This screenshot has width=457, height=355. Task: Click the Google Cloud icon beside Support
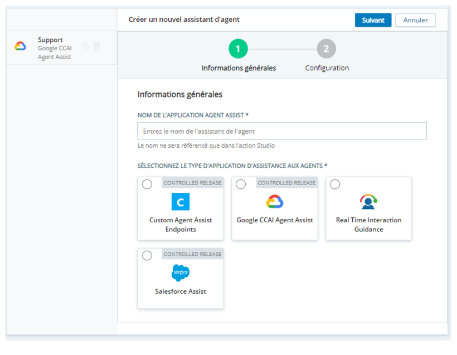click(21, 46)
